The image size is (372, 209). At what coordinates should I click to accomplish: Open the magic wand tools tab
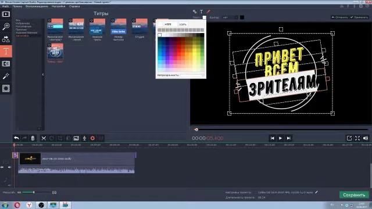[6, 76]
